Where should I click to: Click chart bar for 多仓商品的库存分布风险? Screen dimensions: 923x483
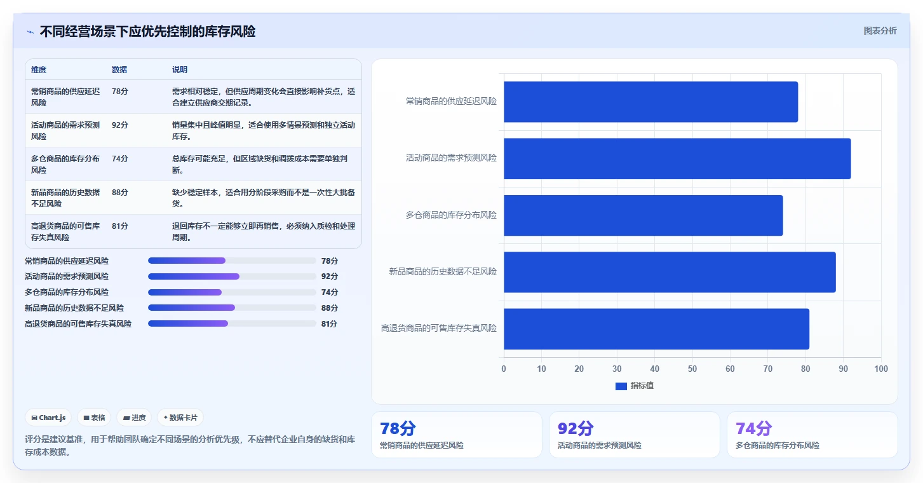(643, 215)
